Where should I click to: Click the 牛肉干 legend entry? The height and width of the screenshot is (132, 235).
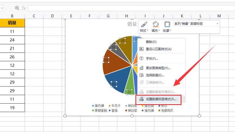(x=115, y=106)
